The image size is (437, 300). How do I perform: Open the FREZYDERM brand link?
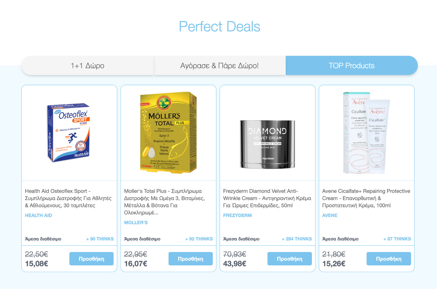click(x=237, y=215)
